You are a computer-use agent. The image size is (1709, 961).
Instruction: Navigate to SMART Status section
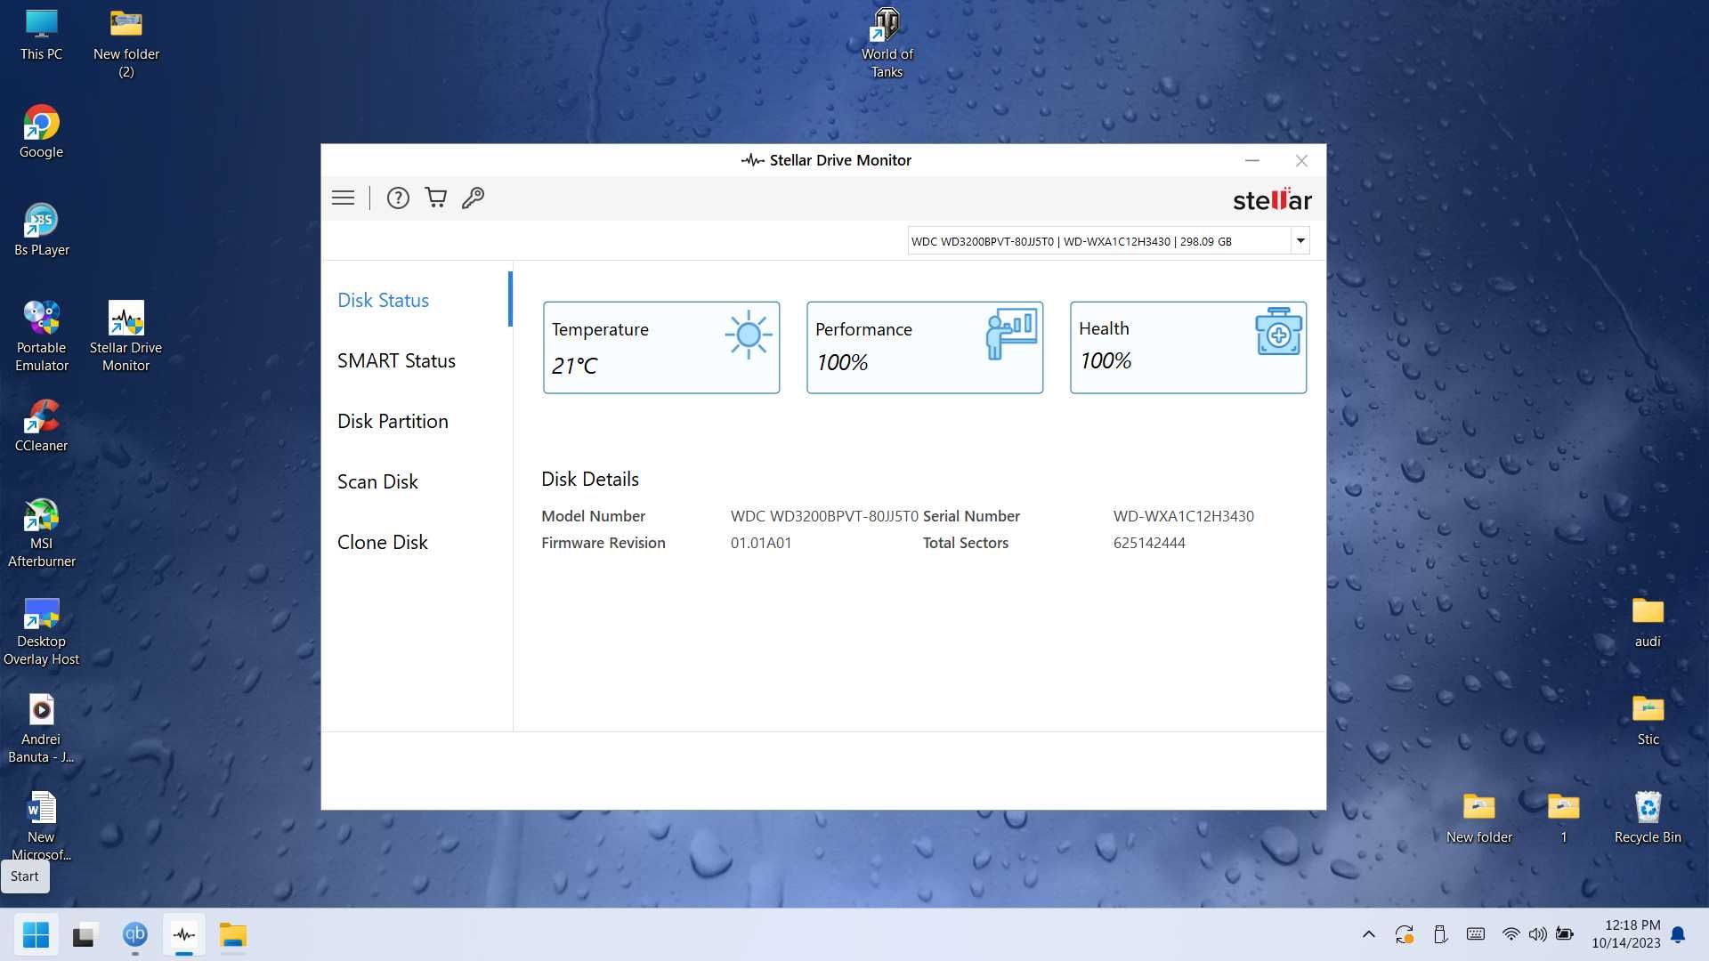point(395,359)
